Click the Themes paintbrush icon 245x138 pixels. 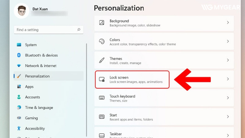pos(102,60)
